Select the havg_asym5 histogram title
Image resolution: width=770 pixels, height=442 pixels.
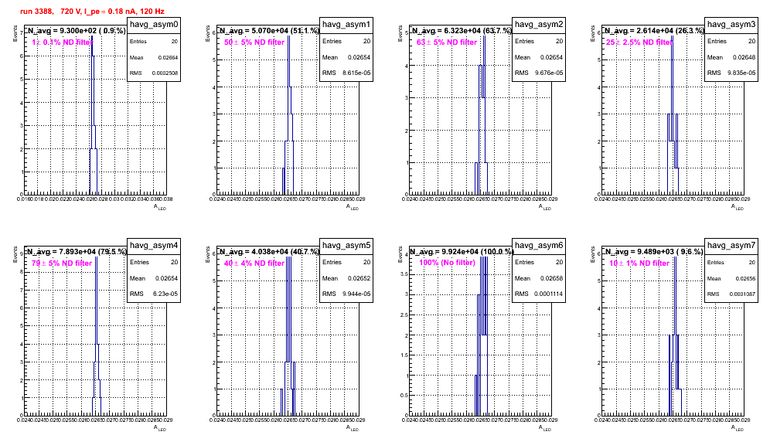coord(346,246)
